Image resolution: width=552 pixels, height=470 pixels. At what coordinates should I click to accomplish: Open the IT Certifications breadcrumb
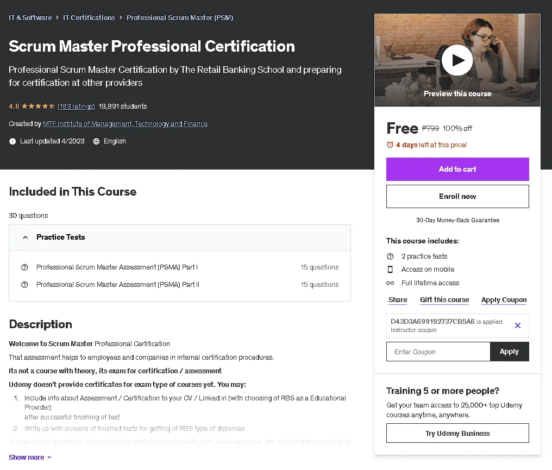point(89,17)
